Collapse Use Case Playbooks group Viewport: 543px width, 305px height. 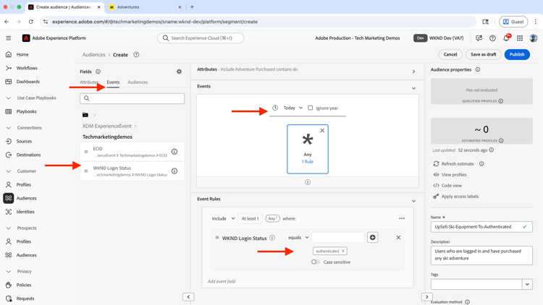9,98
